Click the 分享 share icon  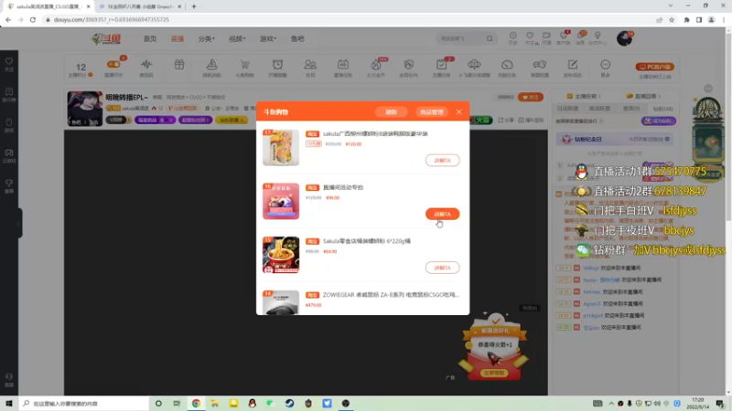(x=506, y=120)
